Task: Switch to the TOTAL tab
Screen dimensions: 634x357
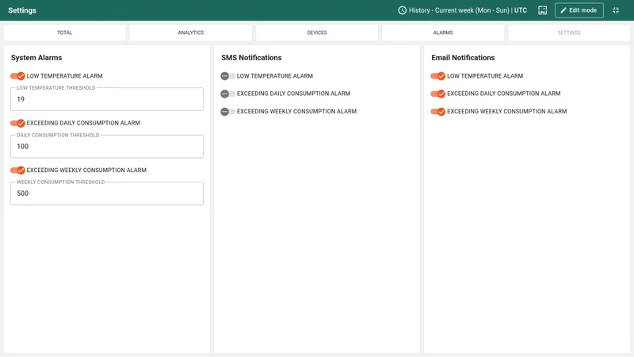Action: click(65, 33)
